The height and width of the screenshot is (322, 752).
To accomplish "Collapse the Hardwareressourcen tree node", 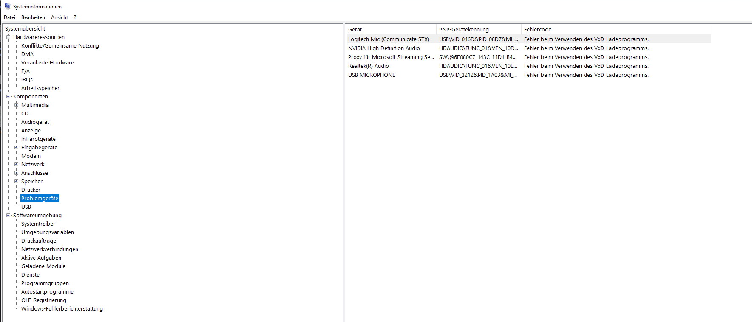I will 8,37.
